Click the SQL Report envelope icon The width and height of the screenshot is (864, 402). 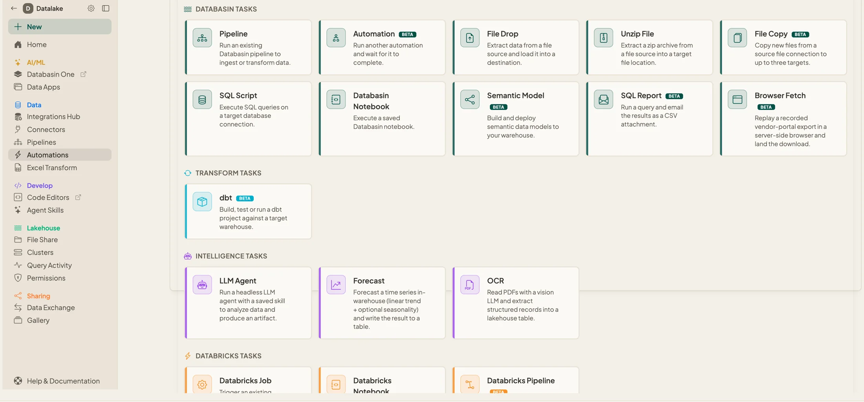[604, 100]
